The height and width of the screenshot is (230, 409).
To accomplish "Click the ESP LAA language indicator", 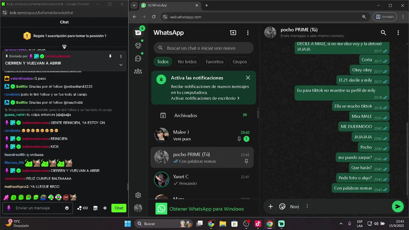I will pyautogui.click(x=360, y=224).
